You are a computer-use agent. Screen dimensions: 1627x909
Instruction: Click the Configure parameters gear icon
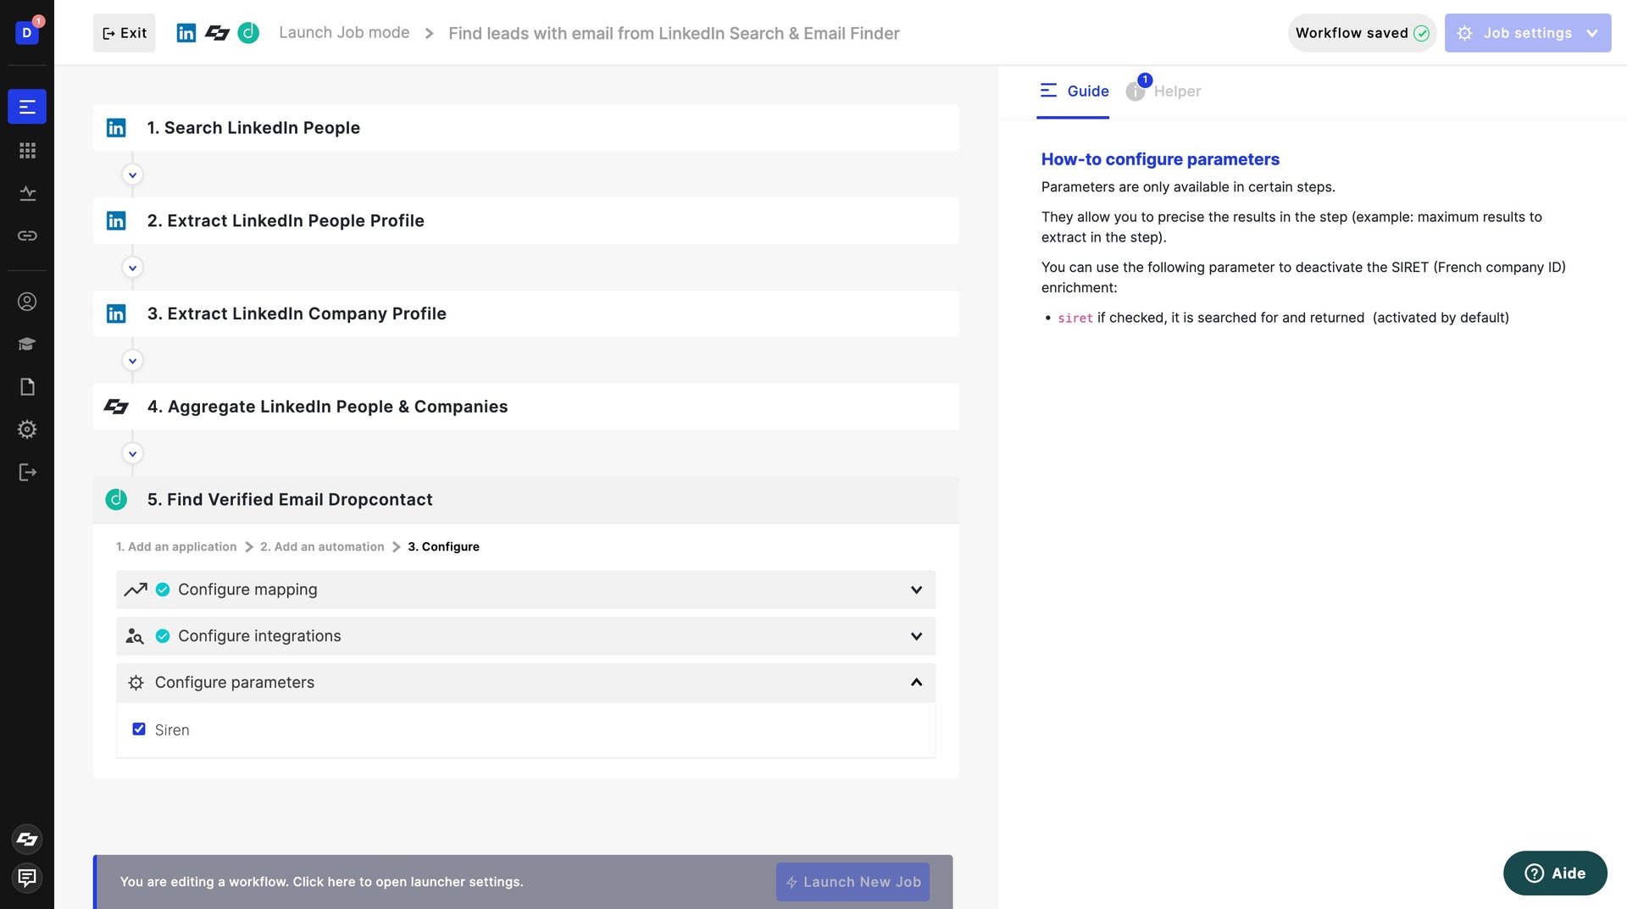click(x=136, y=683)
